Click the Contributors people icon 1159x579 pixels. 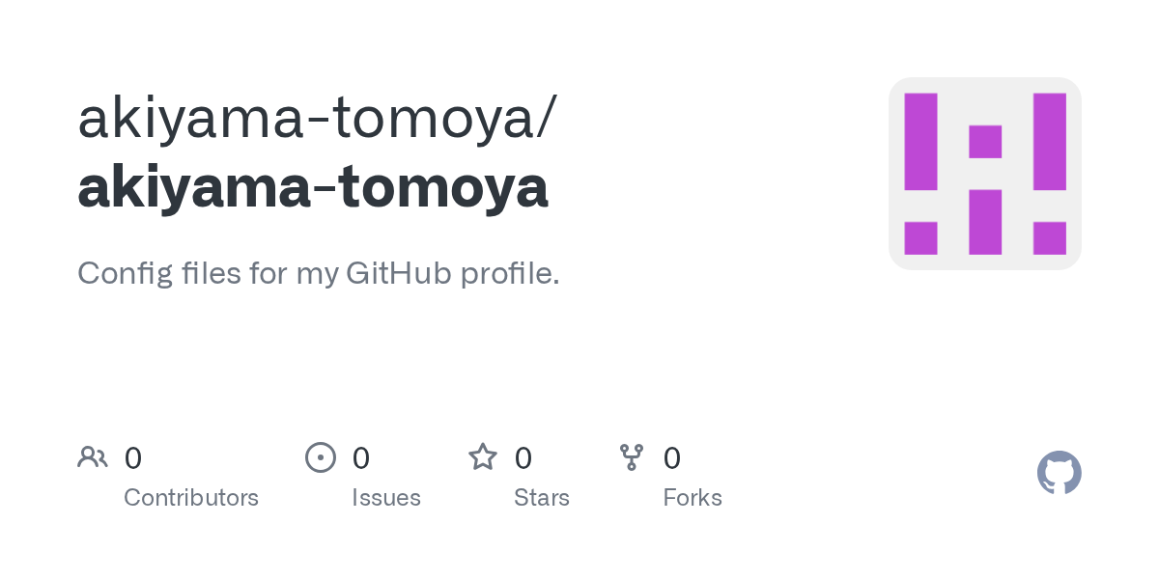[92, 456]
